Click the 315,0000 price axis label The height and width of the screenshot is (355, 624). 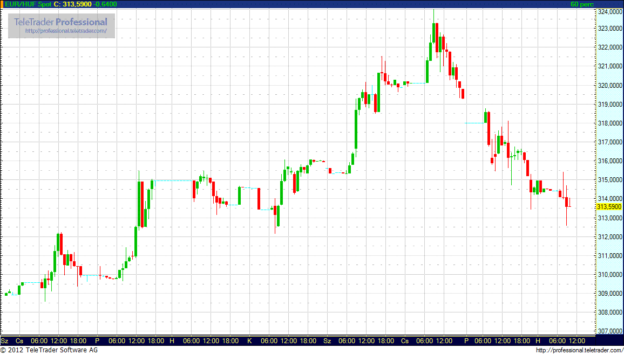[609, 180]
